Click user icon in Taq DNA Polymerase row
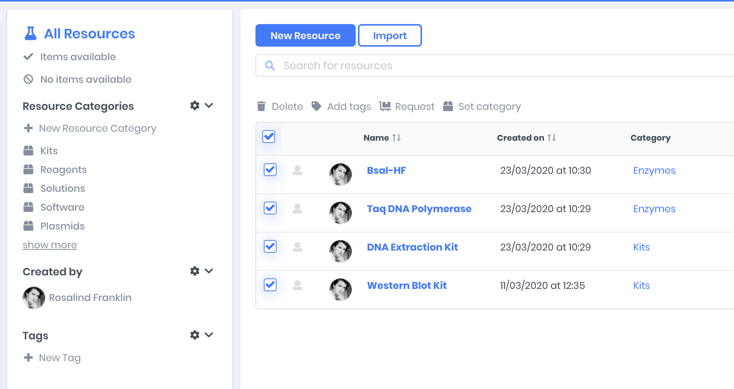This screenshot has width=734, height=389. (298, 209)
